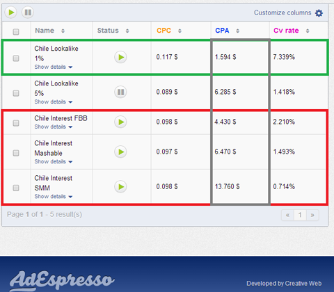Click Developed by Creative Web text
The height and width of the screenshot is (292, 334).
[x=284, y=284]
